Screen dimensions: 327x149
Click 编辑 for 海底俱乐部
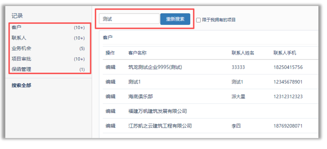pos(111,97)
